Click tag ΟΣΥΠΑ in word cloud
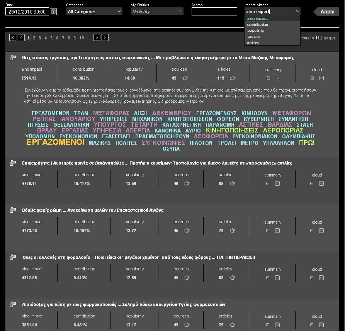 point(171,149)
